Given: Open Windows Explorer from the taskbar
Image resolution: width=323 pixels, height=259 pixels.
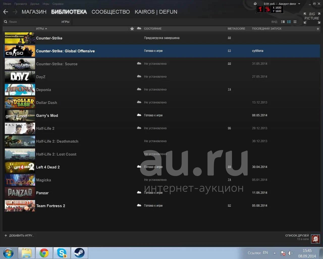Looking at the screenshot, I should [x=26, y=253].
